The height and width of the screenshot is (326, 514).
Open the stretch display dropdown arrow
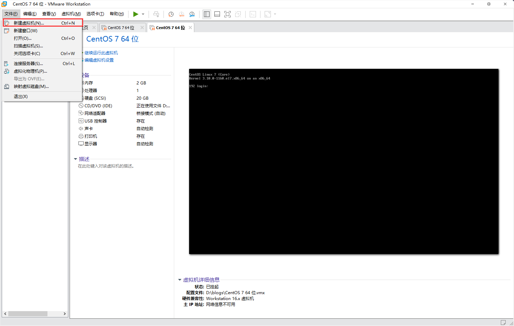[275, 14]
